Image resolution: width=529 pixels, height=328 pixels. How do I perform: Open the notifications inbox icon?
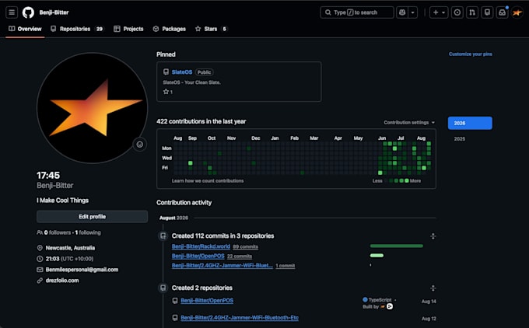(x=502, y=12)
